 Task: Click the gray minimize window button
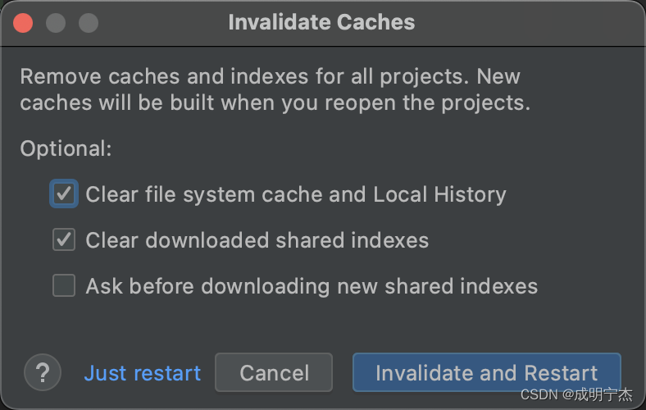pos(56,23)
